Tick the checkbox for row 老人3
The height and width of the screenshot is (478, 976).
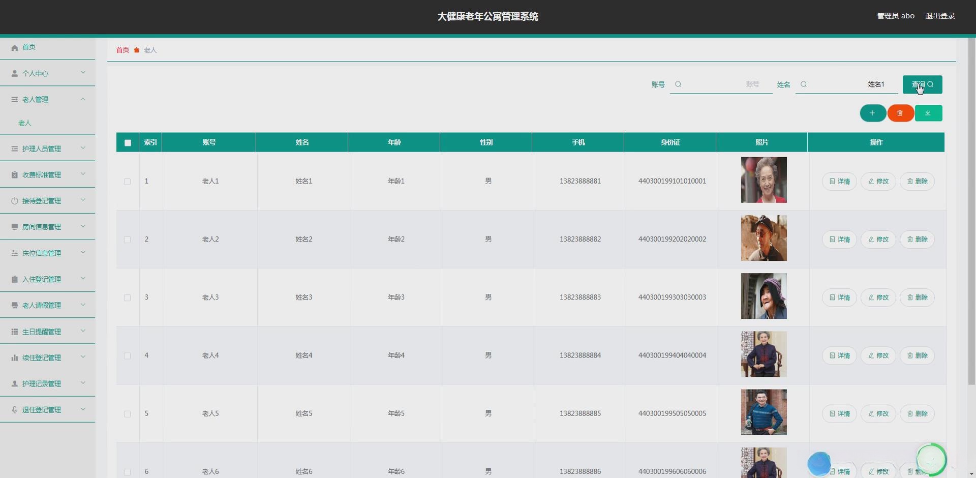127,297
